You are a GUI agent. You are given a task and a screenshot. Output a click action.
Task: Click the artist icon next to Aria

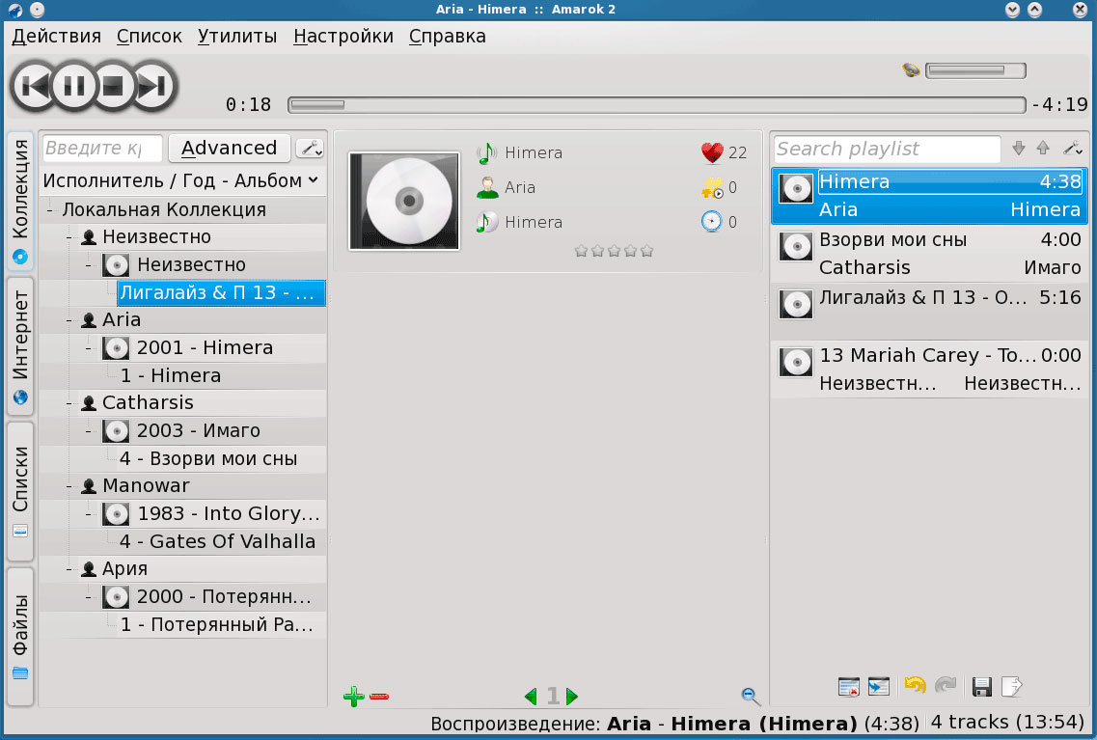[x=486, y=187]
